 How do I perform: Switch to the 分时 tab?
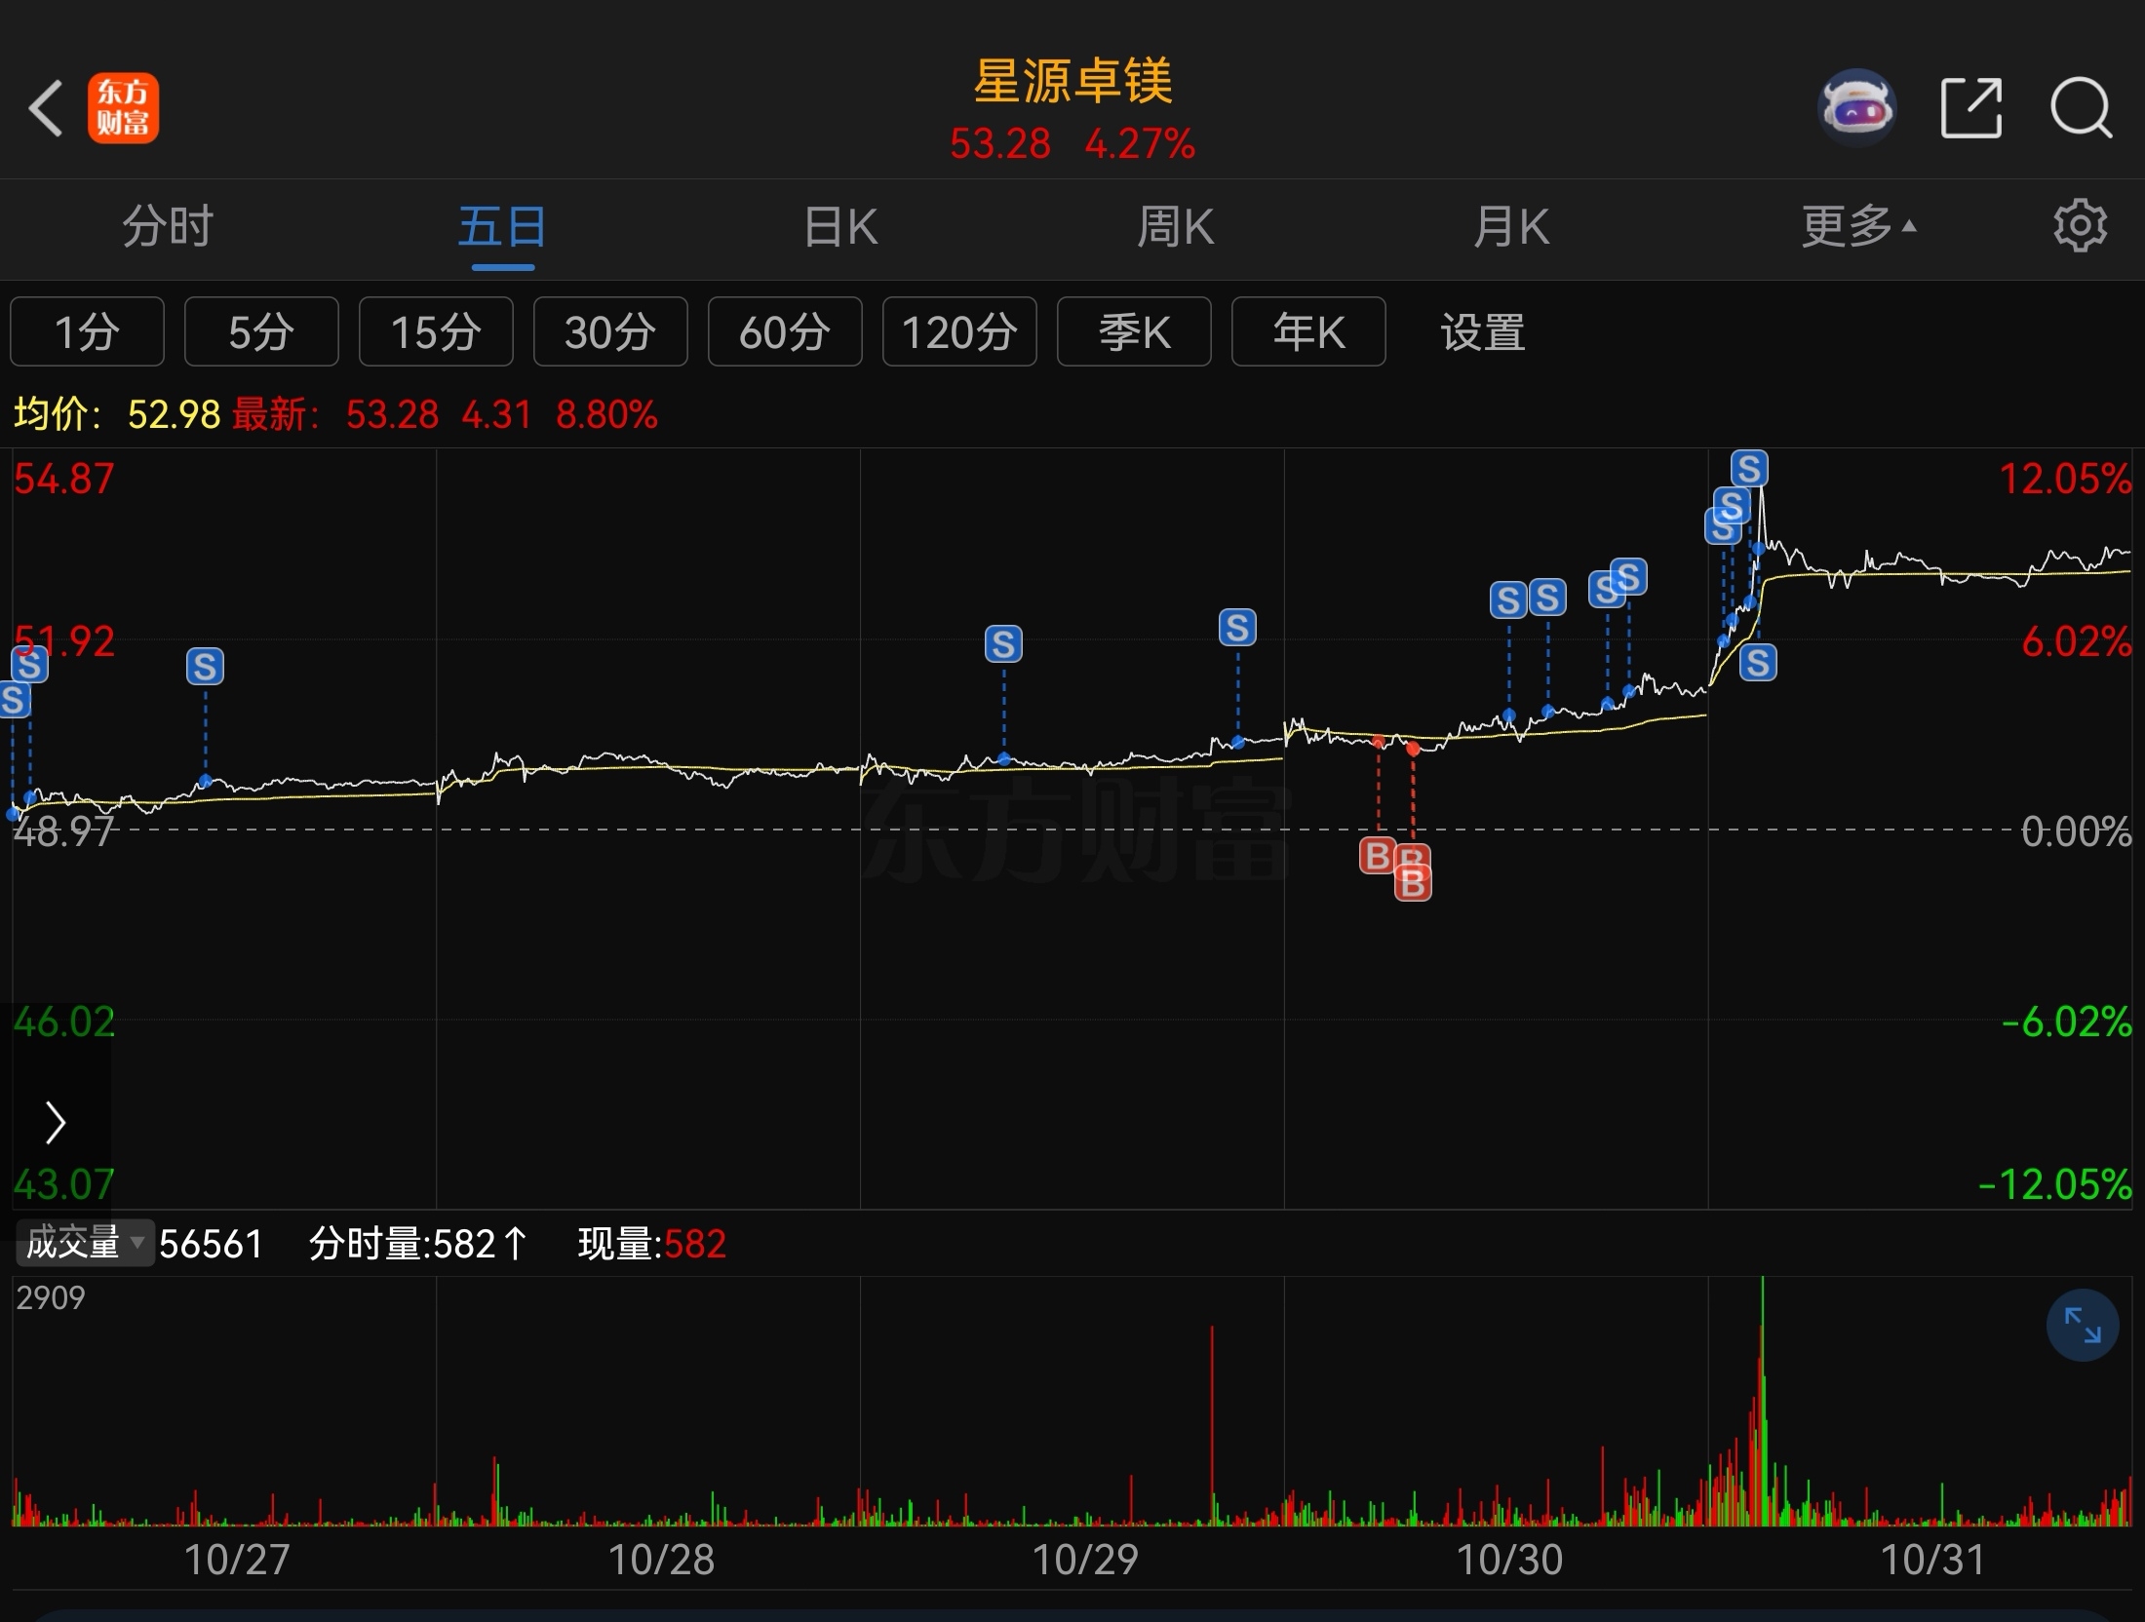coord(168,227)
